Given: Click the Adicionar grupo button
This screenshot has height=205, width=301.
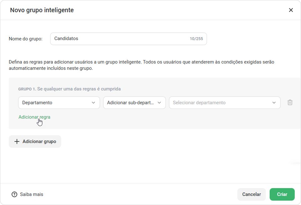Looking at the screenshot, I should [35, 141].
